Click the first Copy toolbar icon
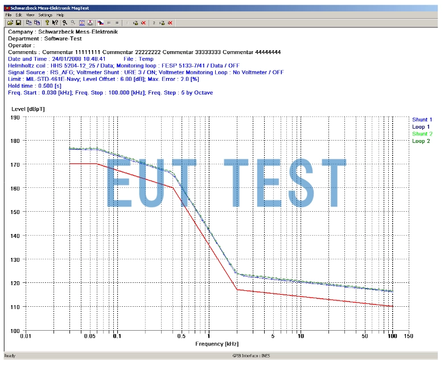This screenshot has height=366, width=444. (29, 23)
